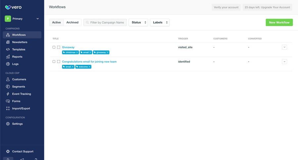Click the TRIGGER column header

click(183, 39)
